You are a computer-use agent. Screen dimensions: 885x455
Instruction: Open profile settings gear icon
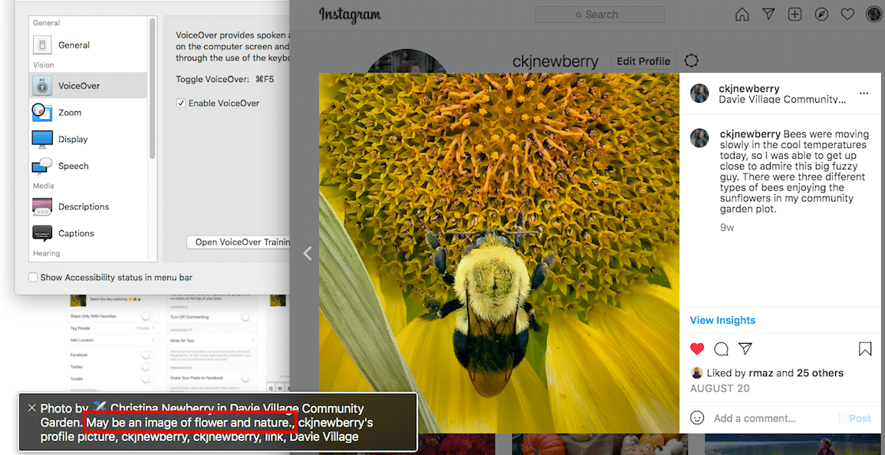tap(691, 61)
